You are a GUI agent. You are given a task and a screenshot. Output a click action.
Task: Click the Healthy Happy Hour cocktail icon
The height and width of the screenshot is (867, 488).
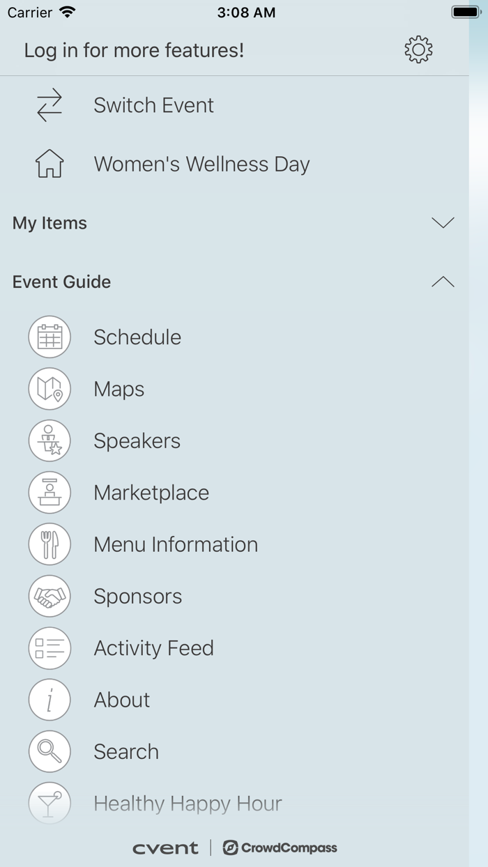49,803
